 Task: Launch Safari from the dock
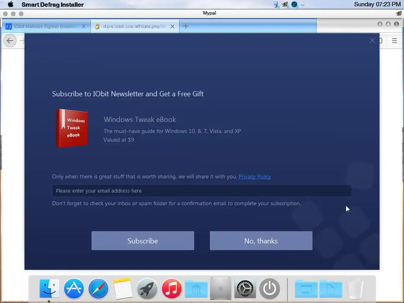[98, 288]
